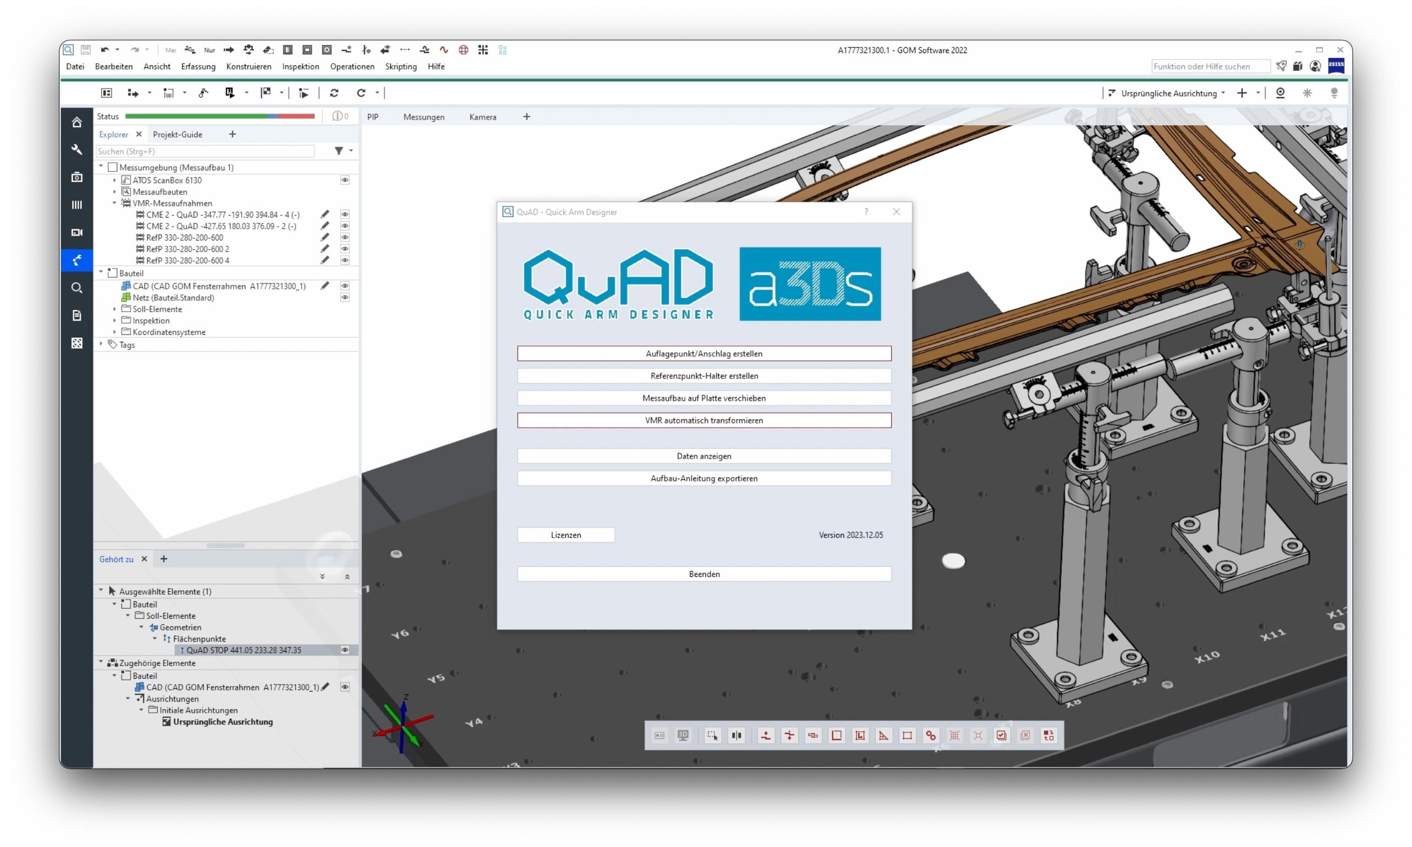The height and width of the screenshot is (847, 1412).
Task: Click the Funktion oder Hilfe suchen field
Action: click(1210, 66)
